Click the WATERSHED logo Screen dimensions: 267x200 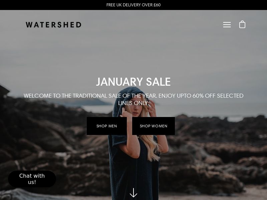pyautogui.click(x=53, y=25)
